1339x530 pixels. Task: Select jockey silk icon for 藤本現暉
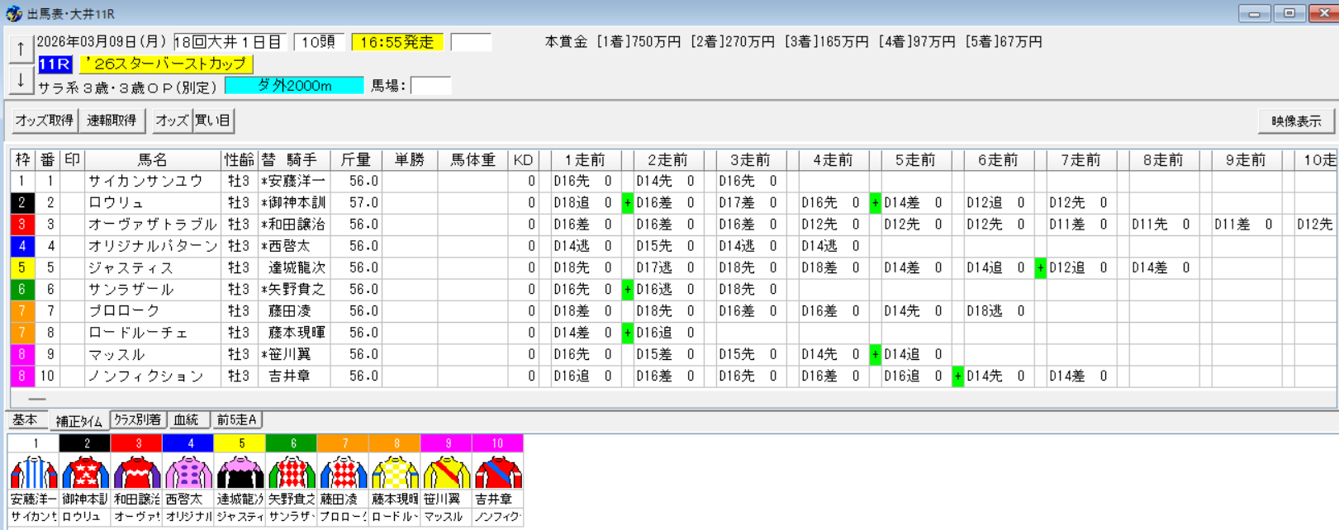(396, 473)
